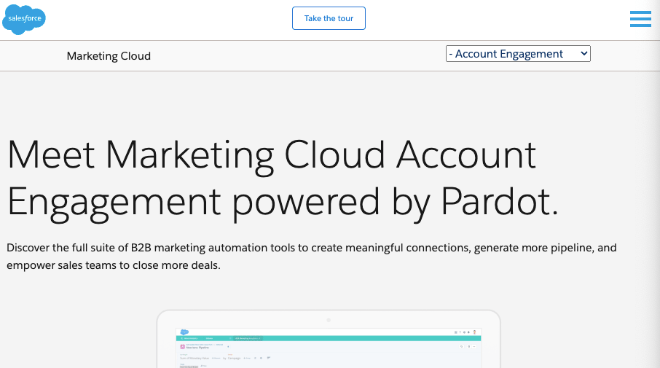
Task: Click the laptop product preview image
Action: click(x=329, y=339)
